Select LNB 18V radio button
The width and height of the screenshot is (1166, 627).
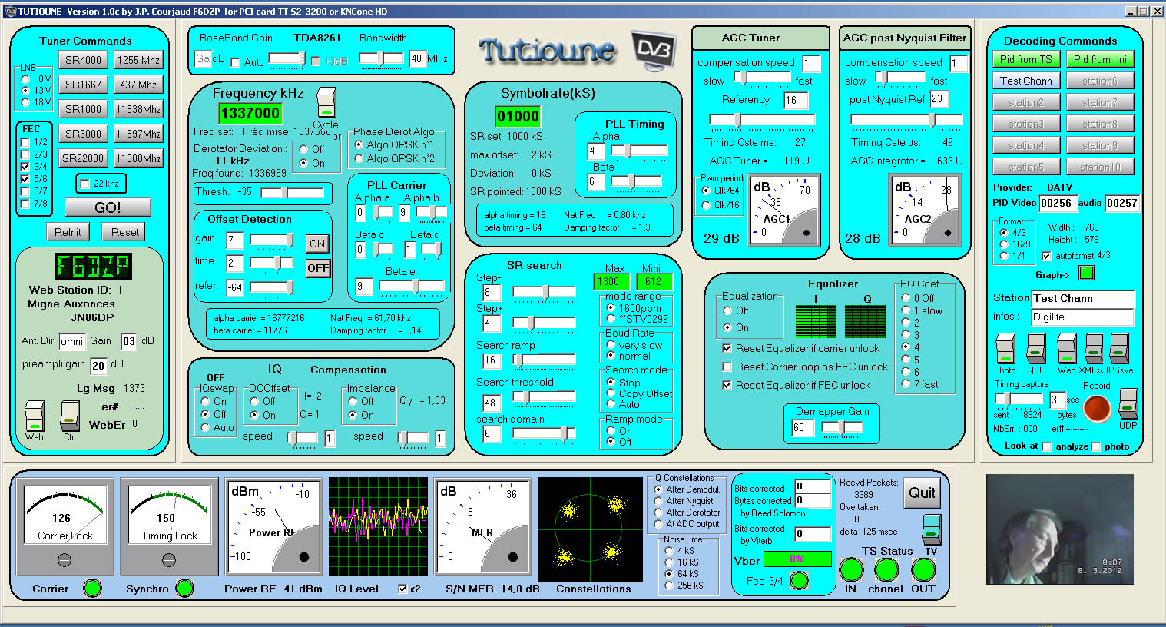tap(26, 102)
